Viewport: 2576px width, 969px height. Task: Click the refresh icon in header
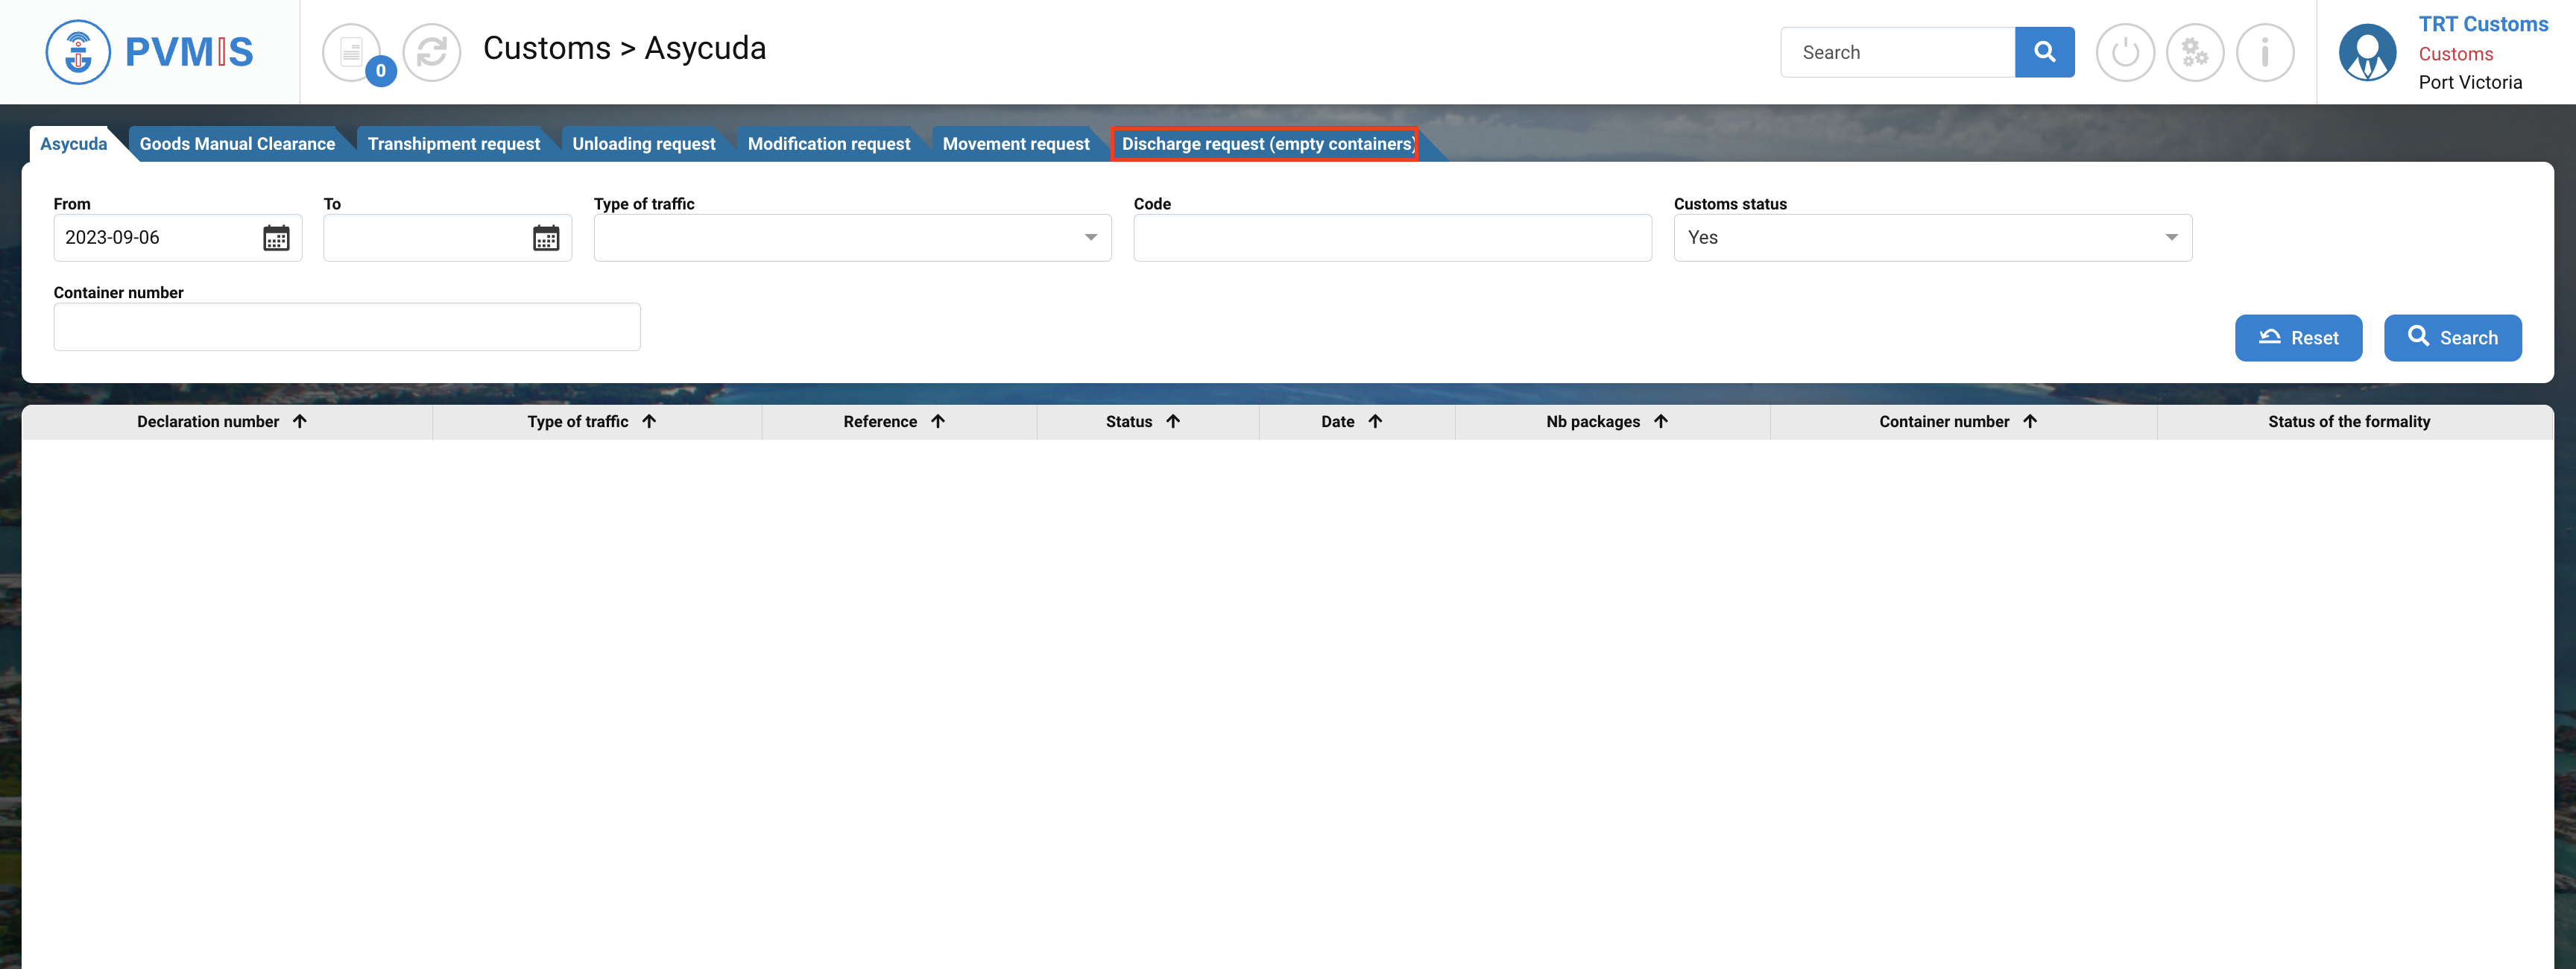pos(431,52)
